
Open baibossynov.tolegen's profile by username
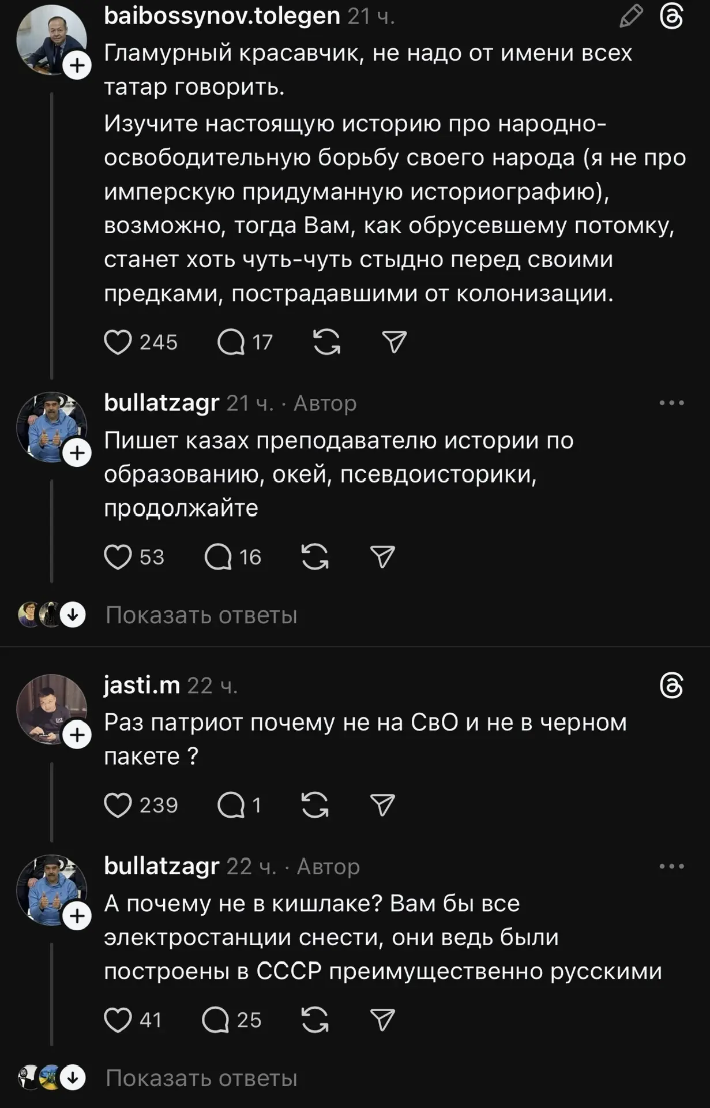point(221,16)
